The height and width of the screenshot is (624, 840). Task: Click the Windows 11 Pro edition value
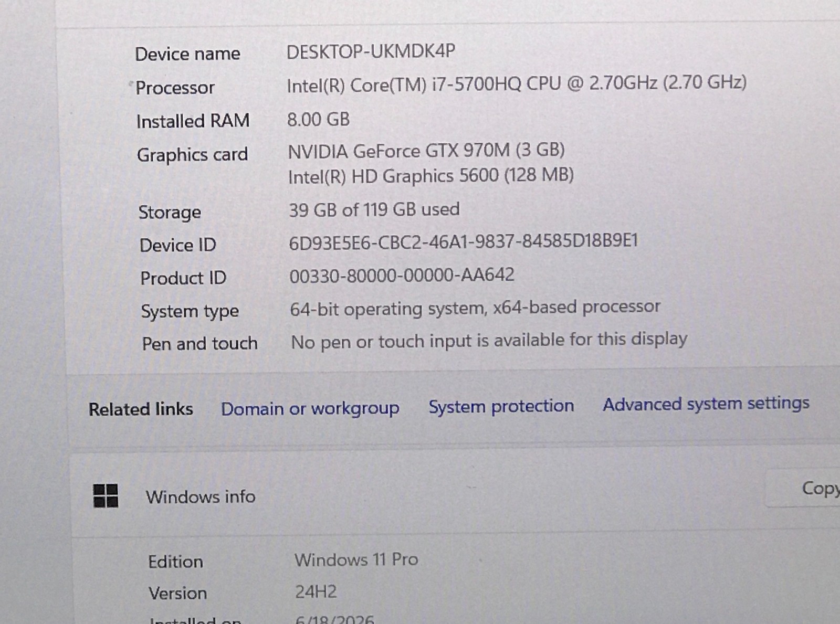(356, 559)
